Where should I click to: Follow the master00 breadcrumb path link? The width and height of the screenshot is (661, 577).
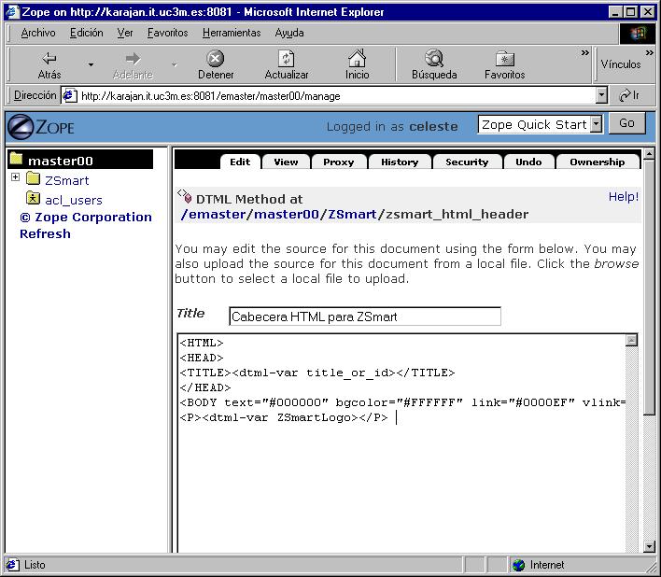click(x=286, y=214)
